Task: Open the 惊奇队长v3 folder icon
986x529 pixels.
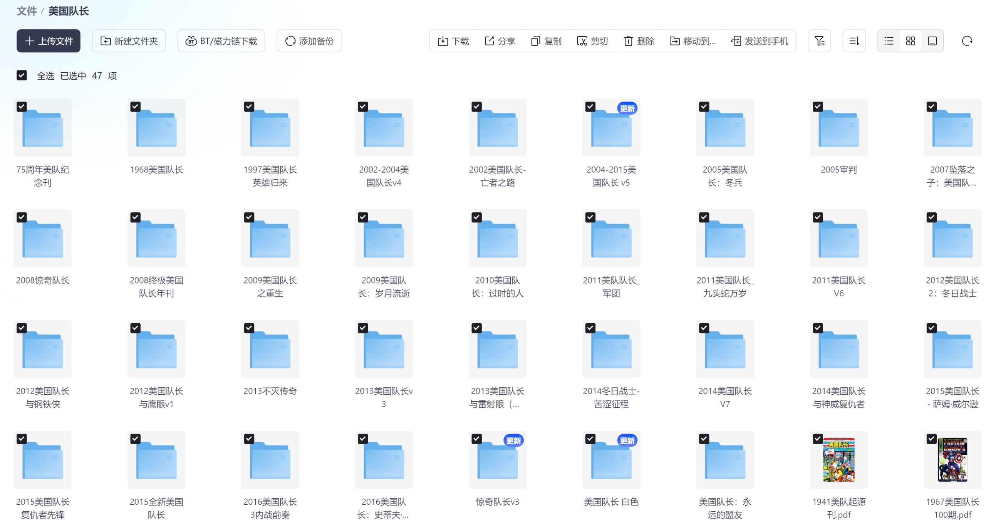Action: click(498, 460)
